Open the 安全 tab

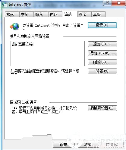(26, 14)
